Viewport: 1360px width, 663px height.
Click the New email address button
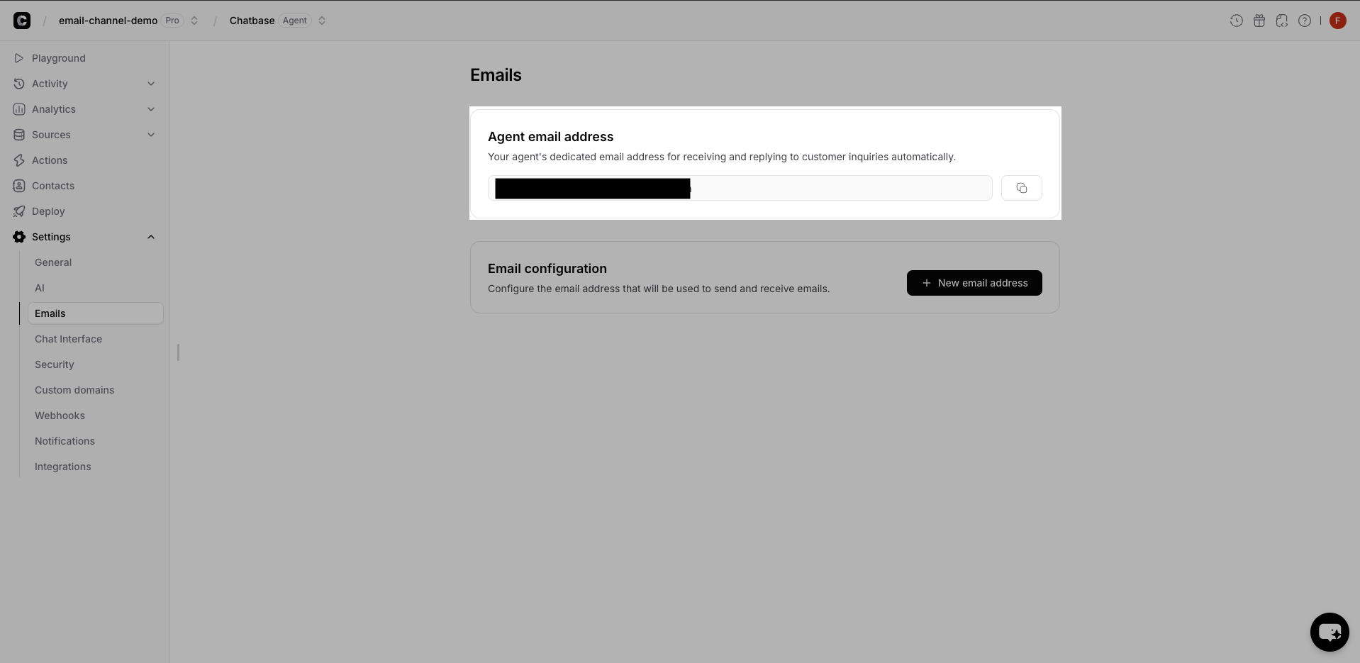[974, 283]
